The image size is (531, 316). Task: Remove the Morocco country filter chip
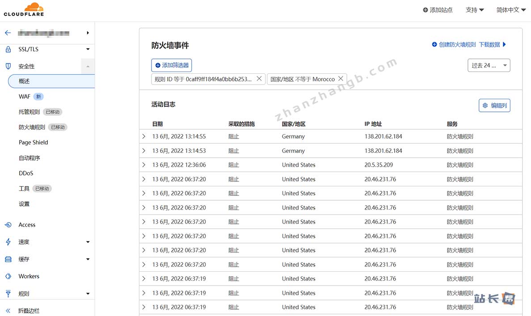(341, 79)
